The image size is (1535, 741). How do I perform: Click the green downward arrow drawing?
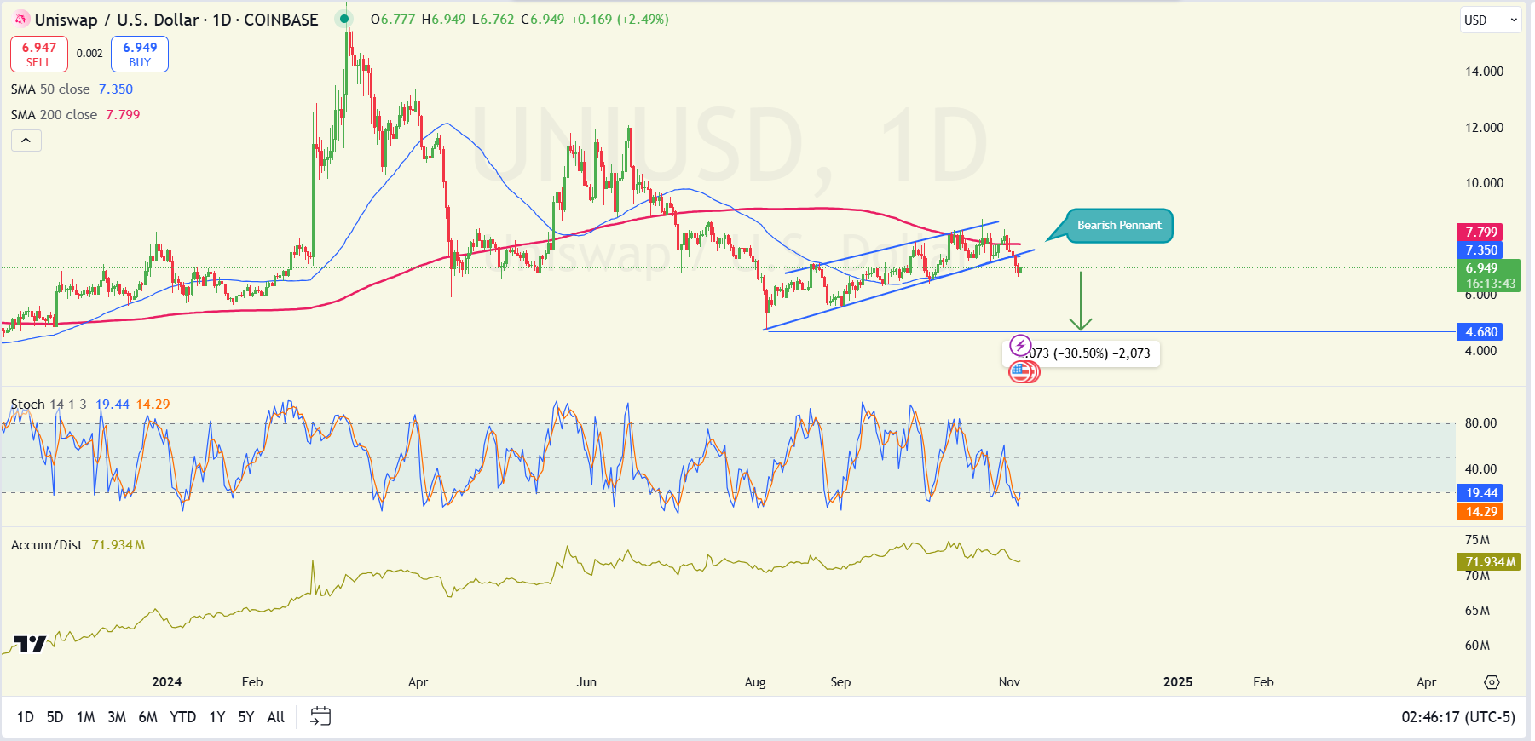tap(1081, 301)
